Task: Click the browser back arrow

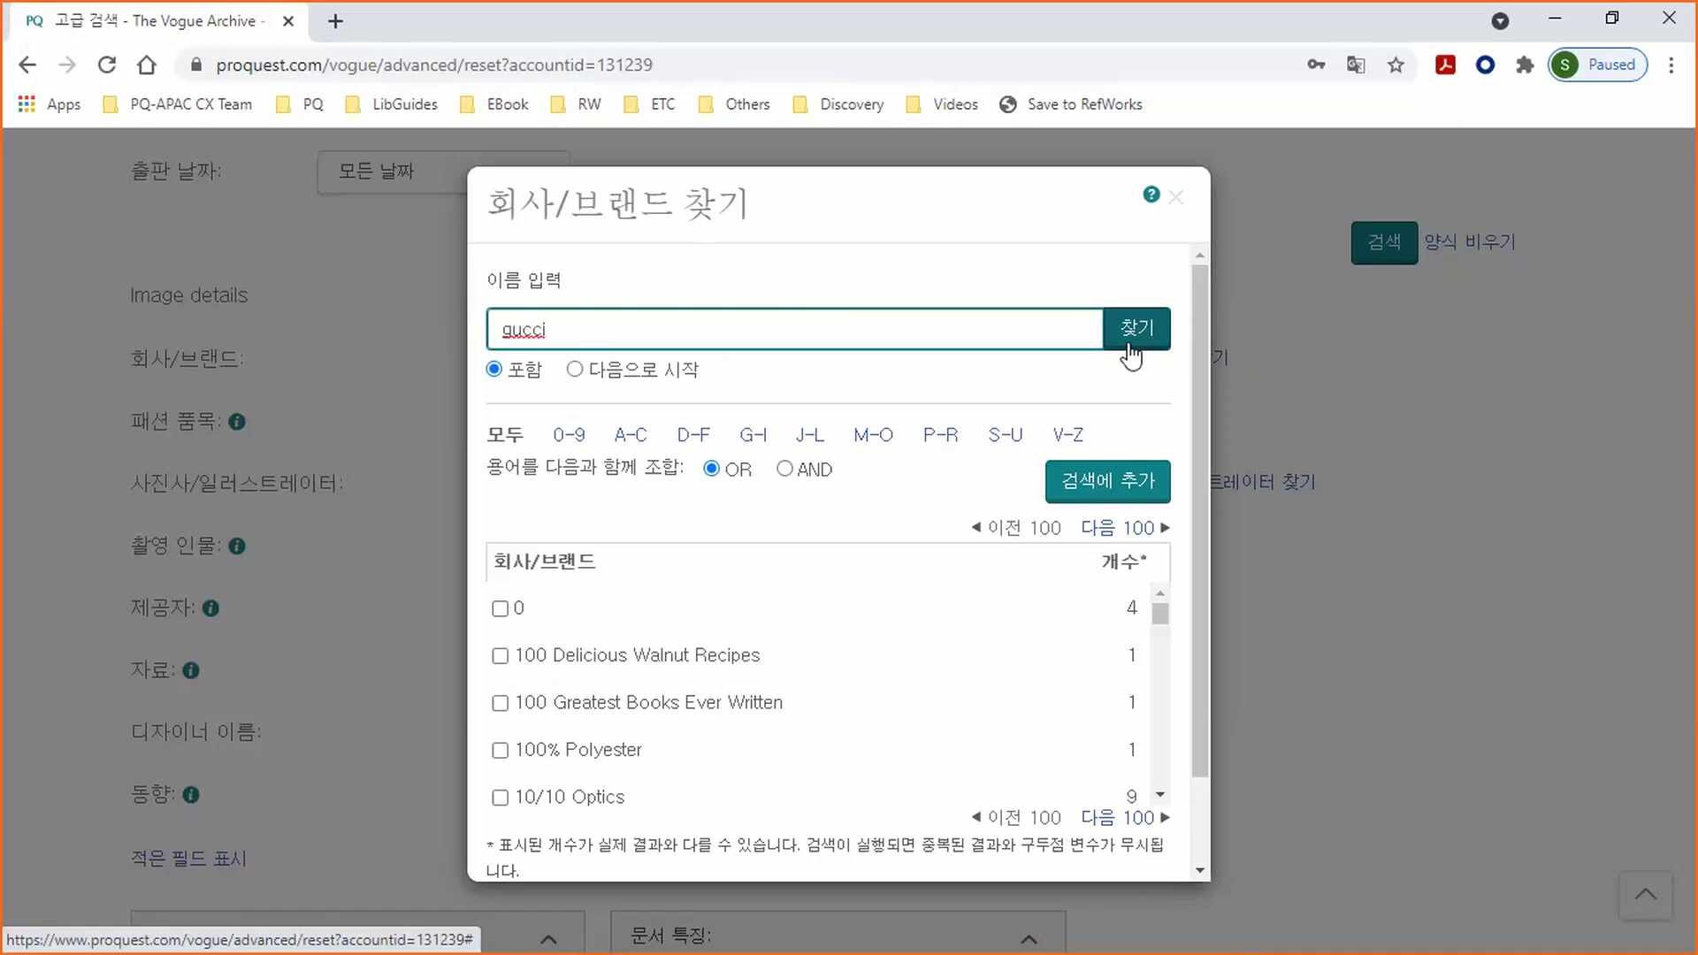Action: 27,65
